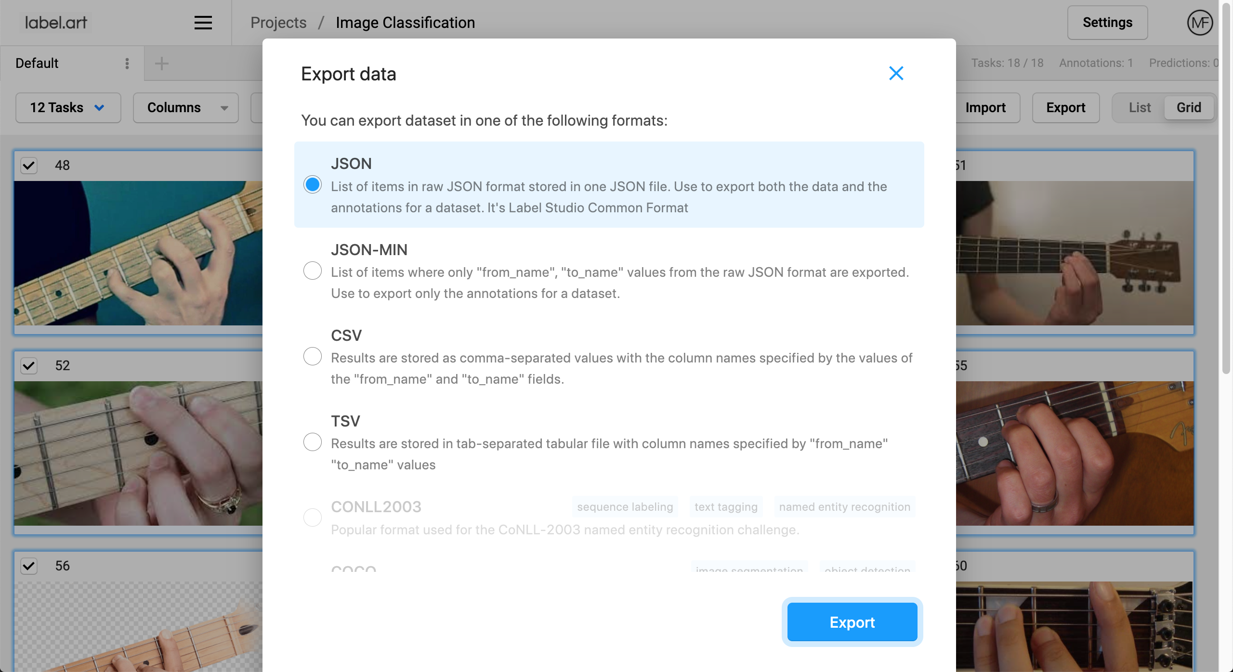Choose the JSON-MIN format option
The width and height of the screenshot is (1233, 672).
[313, 271]
